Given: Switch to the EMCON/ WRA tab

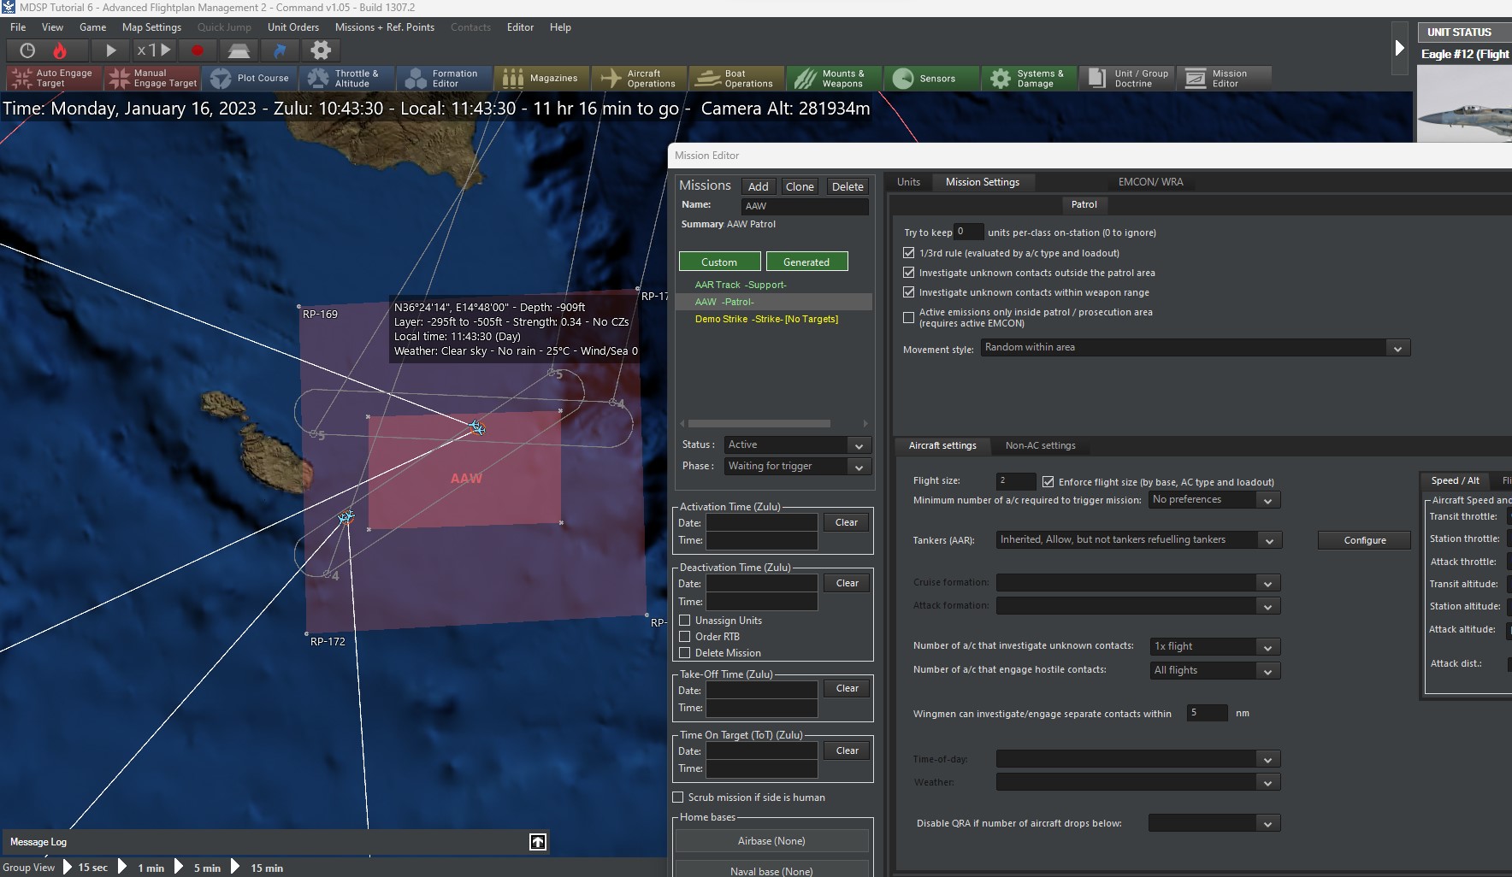Looking at the screenshot, I should tap(1150, 182).
